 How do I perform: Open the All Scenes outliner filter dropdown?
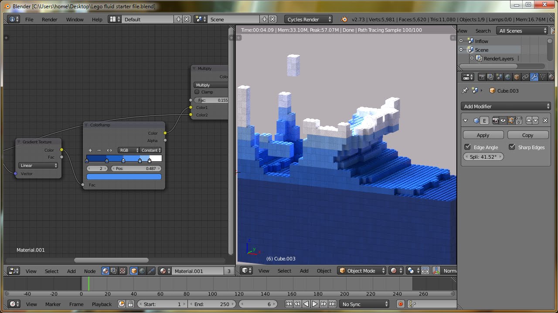tap(521, 30)
